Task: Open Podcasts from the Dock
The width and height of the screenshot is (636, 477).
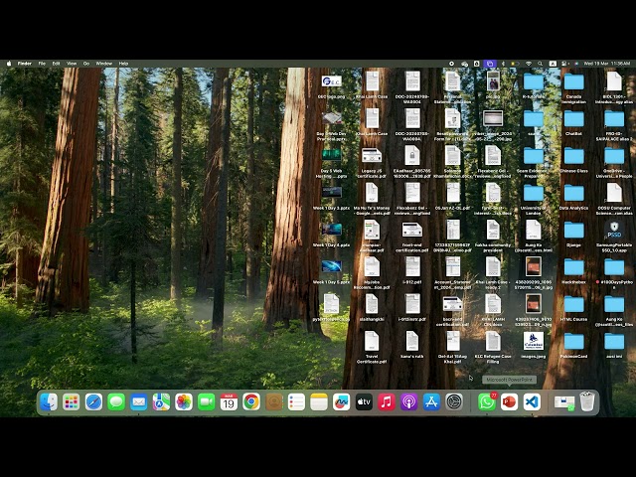Action: pyautogui.click(x=408, y=401)
